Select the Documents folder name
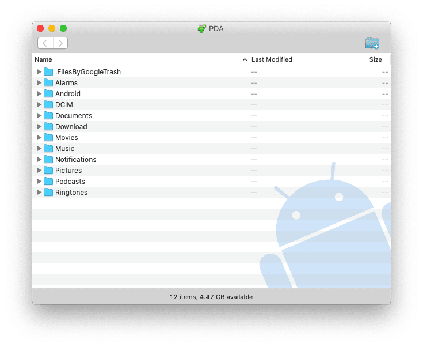This screenshot has width=423, height=347. tap(74, 116)
